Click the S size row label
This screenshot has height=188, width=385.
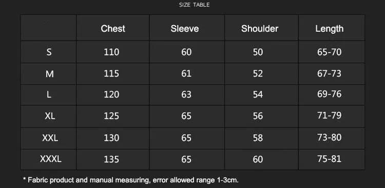(x=49, y=52)
